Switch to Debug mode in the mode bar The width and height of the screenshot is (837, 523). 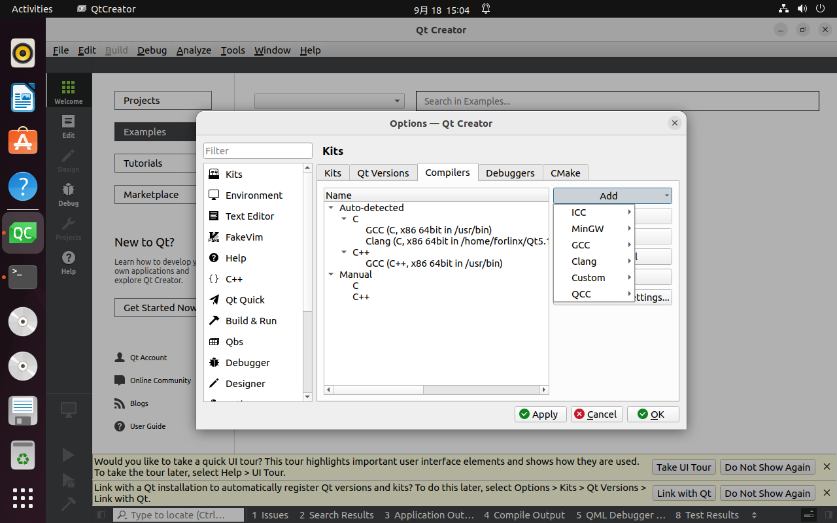69,194
